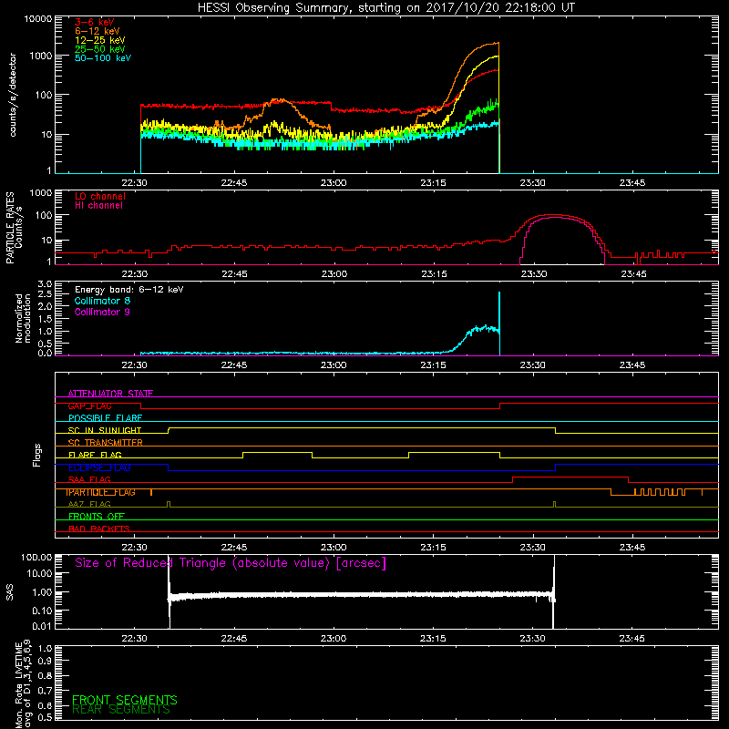Click the 22:30 tick under the particle rates plot
The width and height of the screenshot is (729, 729).
[x=134, y=274]
